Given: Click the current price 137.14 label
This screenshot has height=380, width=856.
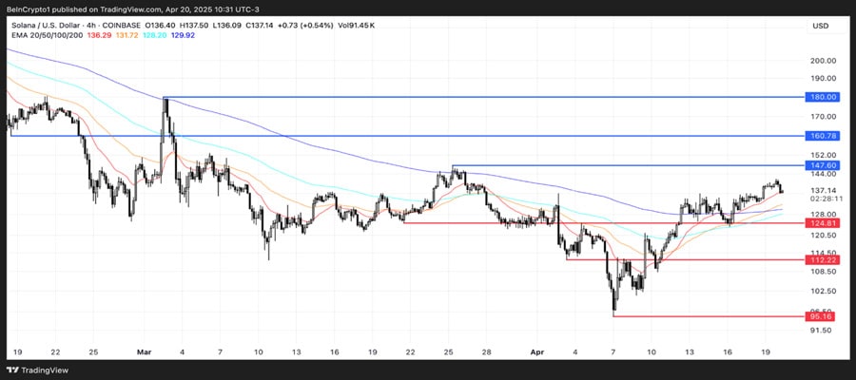Looking at the screenshot, I should pos(823,189).
